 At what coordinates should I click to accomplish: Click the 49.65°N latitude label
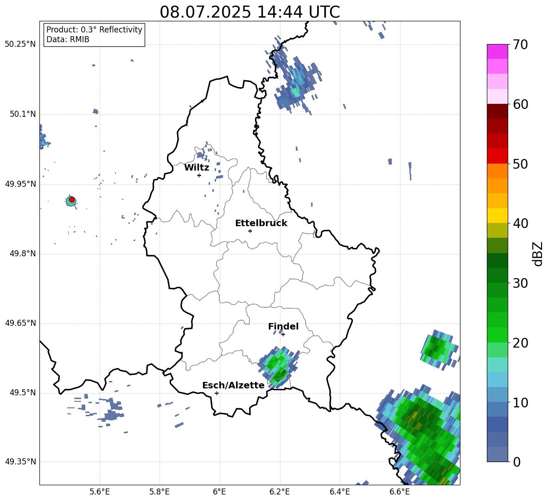coord(20,323)
